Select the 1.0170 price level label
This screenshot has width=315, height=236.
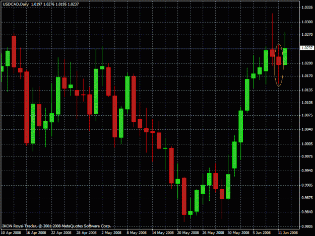click(307, 76)
